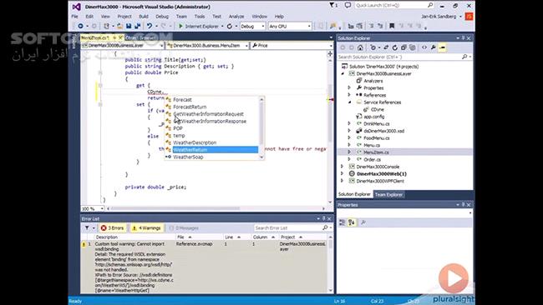Click the Description column header
Screen dimensions: 543x305
coord(134,237)
